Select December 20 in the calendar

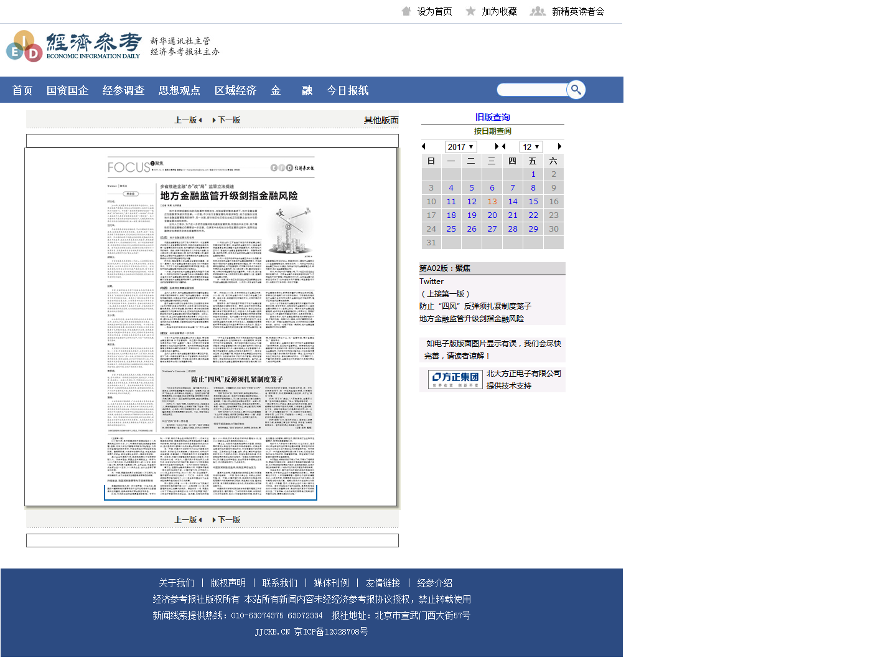point(492,215)
